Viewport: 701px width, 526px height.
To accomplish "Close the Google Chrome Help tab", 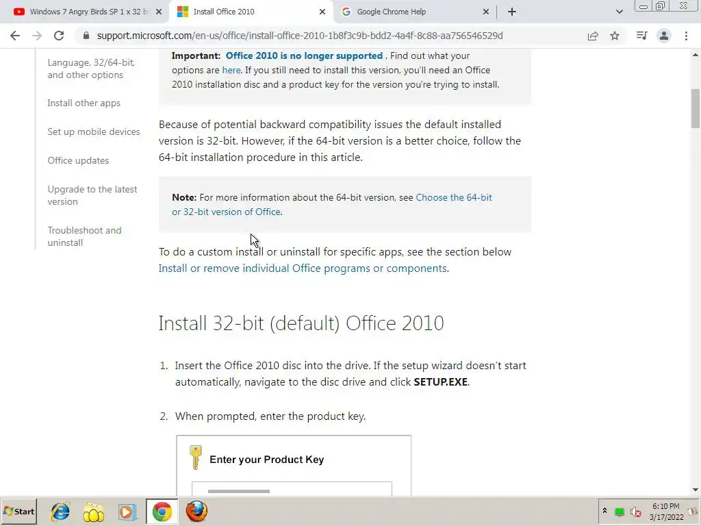I will tap(486, 12).
